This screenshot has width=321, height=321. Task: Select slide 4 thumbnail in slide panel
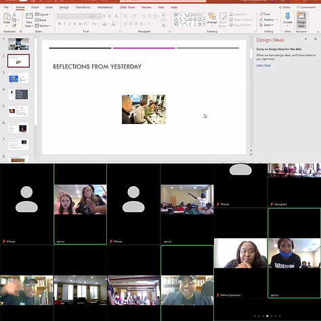click(18, 94)
